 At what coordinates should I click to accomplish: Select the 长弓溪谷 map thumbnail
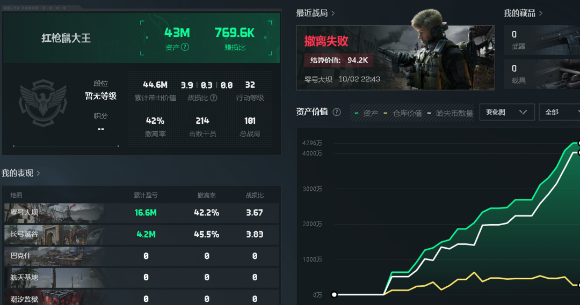click(54, 235)
